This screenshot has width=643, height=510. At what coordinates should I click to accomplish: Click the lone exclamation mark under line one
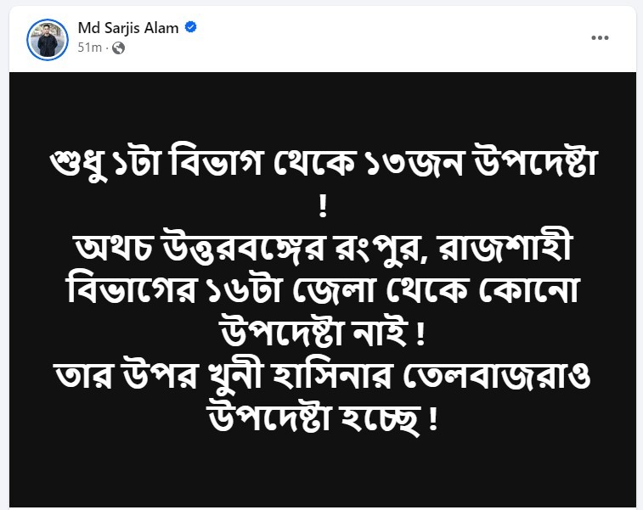tap(323, 206)
